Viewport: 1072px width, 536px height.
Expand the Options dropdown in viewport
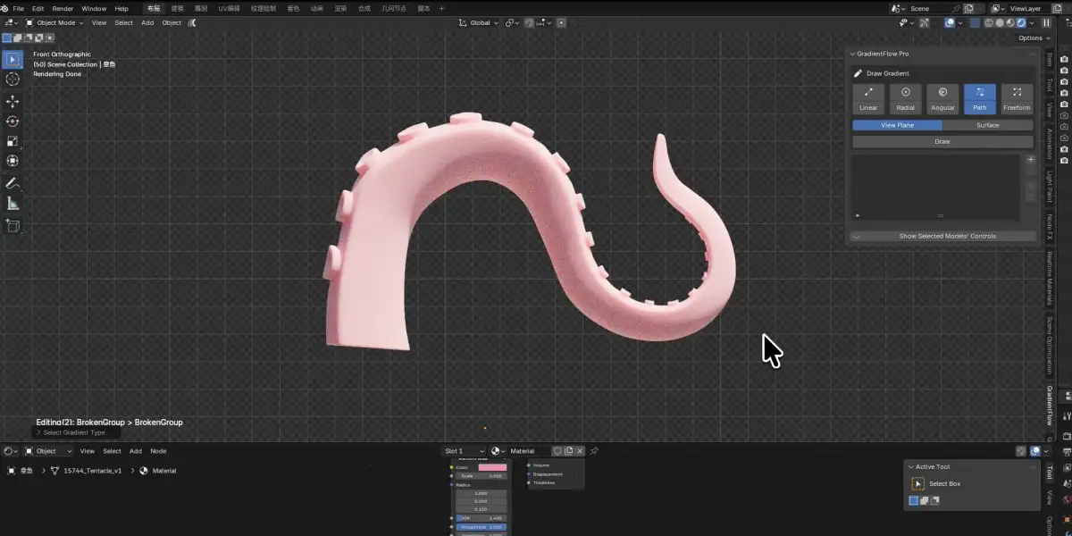coord(1034,38)
